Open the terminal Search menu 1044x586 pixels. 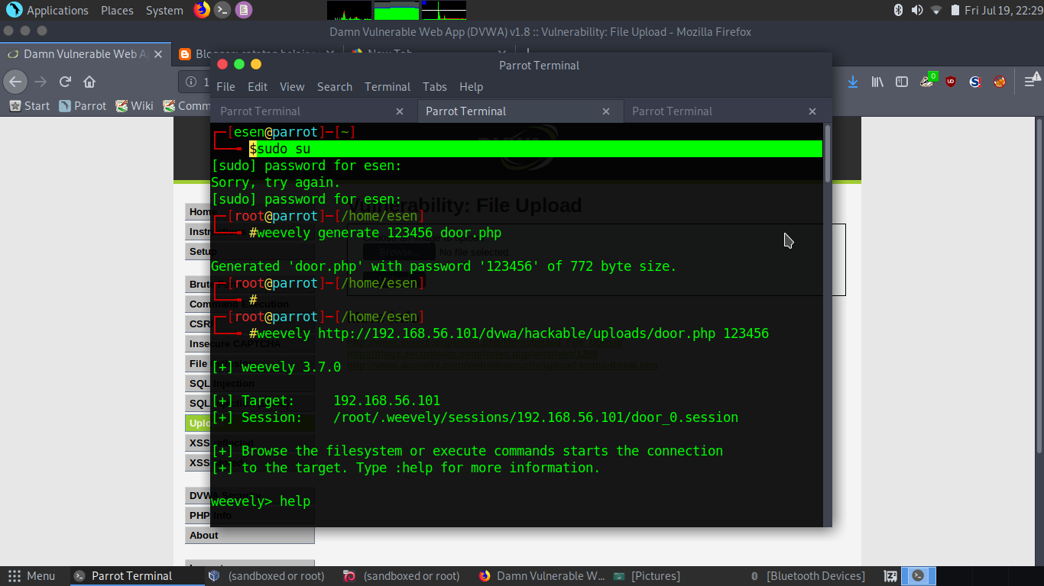tap(335, 87)
